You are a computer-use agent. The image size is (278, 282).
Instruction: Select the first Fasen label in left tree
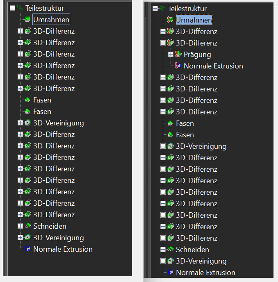[x=42, y=100]
